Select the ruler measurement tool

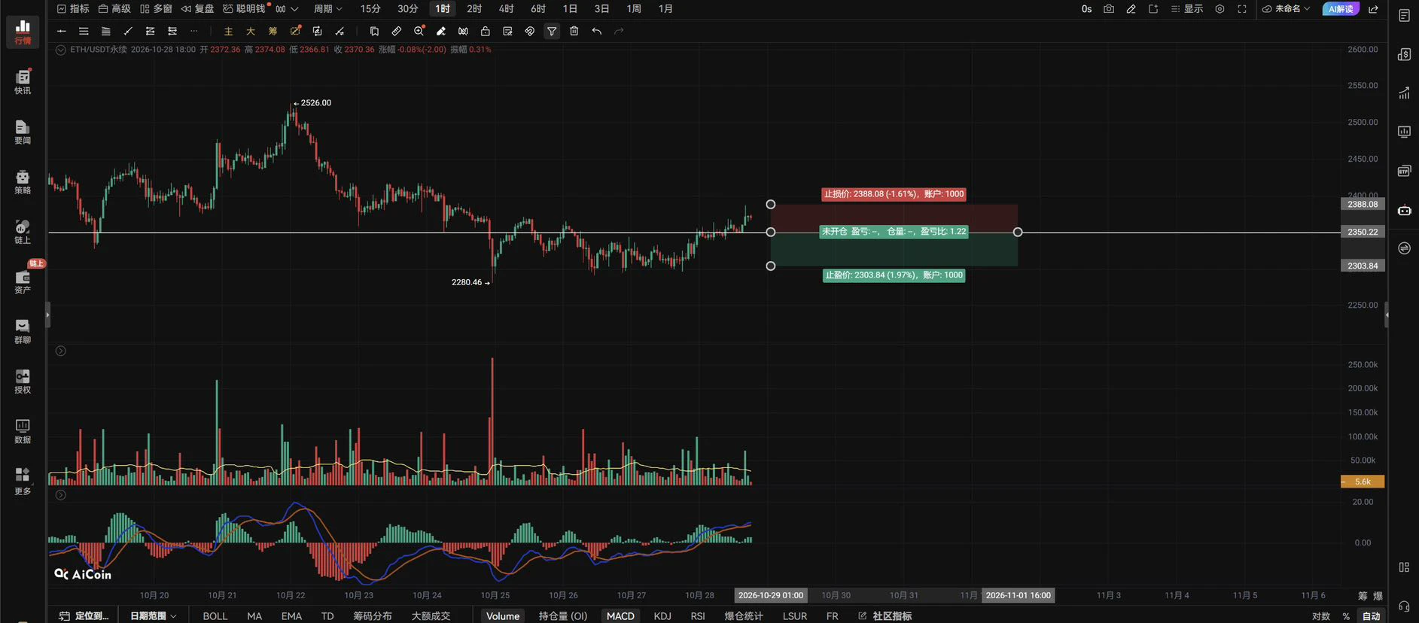[397, 31]
